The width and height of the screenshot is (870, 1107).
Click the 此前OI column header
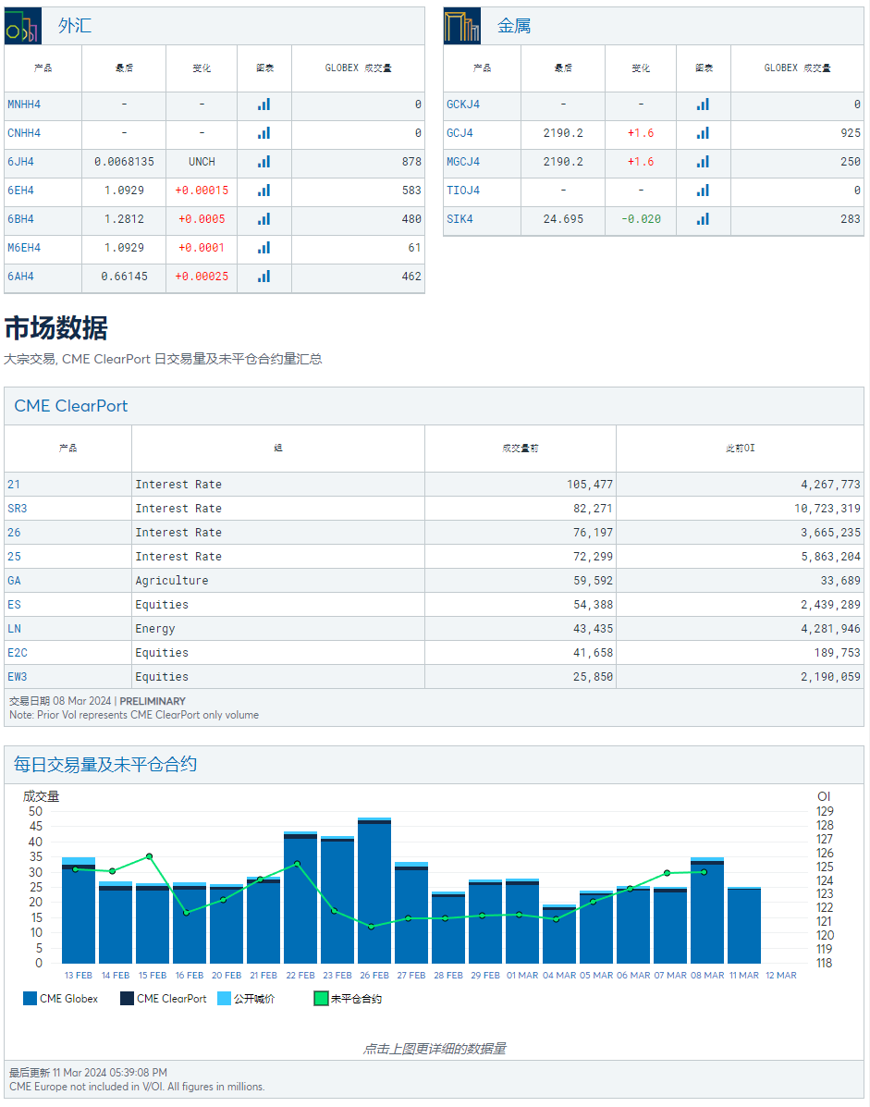coord(741,448)
